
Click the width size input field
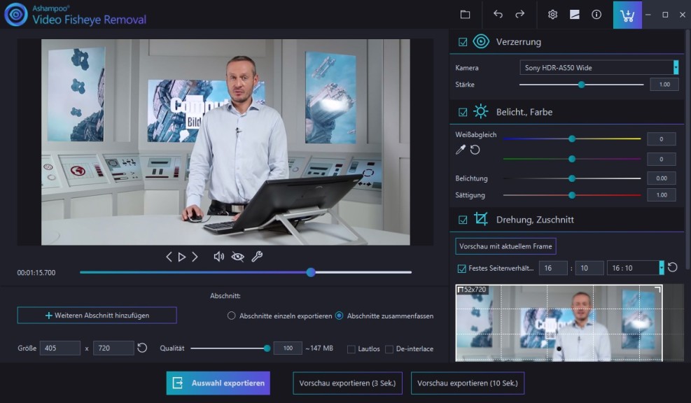(60, 348)
